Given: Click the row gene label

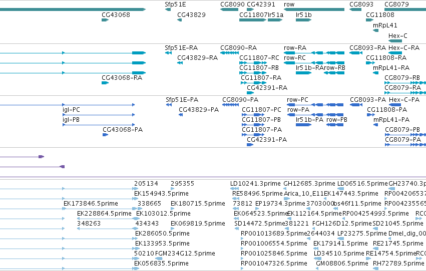Looking at the screenshot, I should [x=289, y=4].
